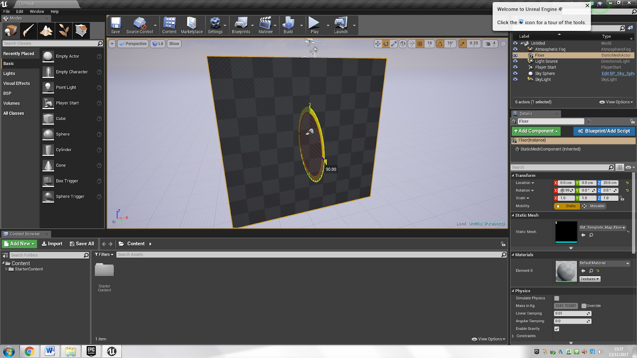The width and height of the screenshot is (637, 358).
Task: Click the Save All button
Action: [82, 244]
